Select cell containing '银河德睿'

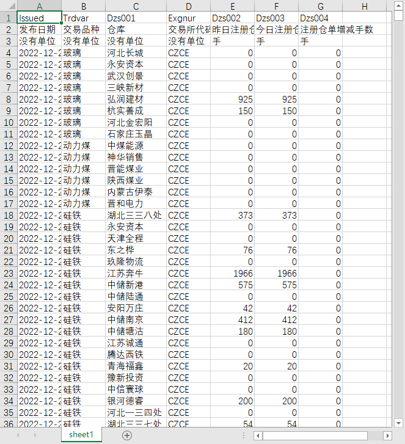[x=136, y=401]
